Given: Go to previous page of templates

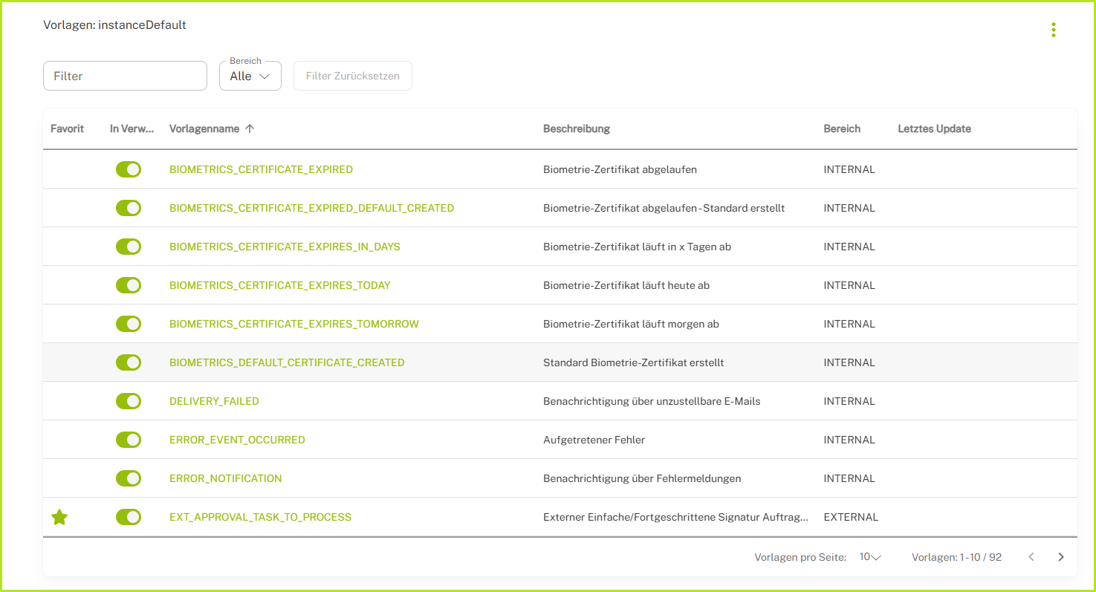Looking at the screenshot, I should click(1031, 557).
